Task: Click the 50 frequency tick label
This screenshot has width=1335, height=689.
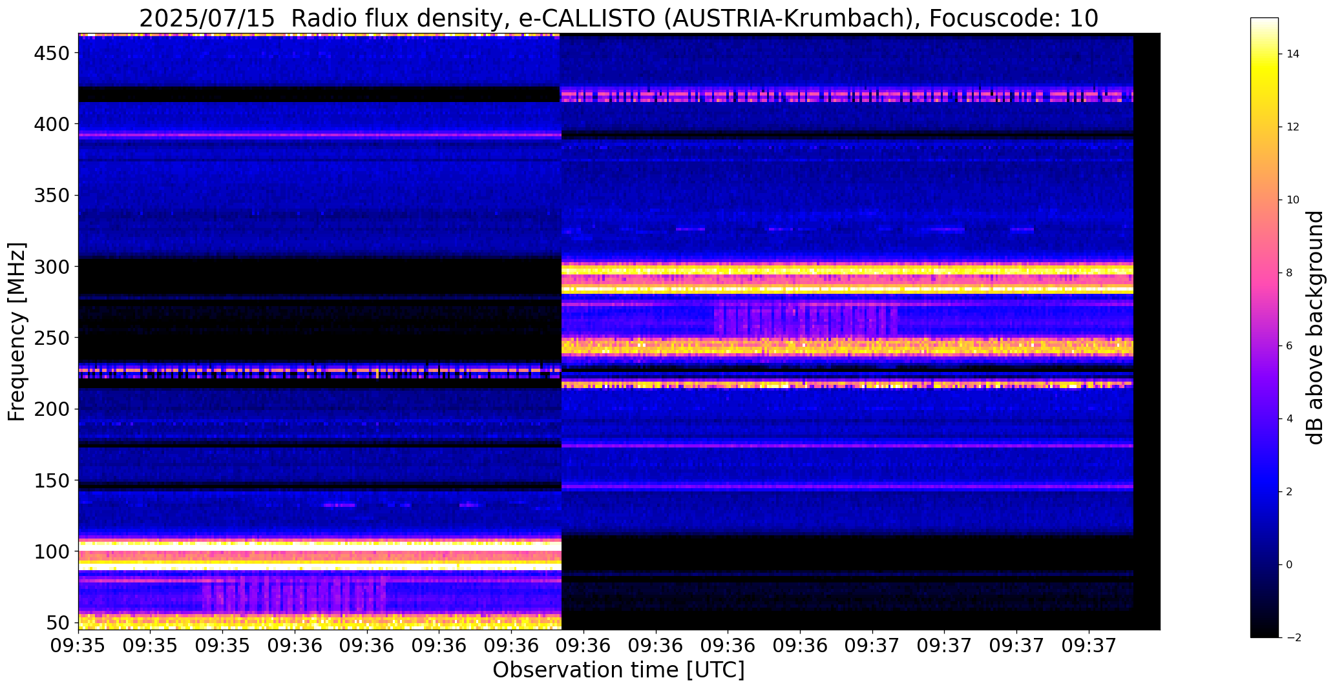Action: point(58,622)
